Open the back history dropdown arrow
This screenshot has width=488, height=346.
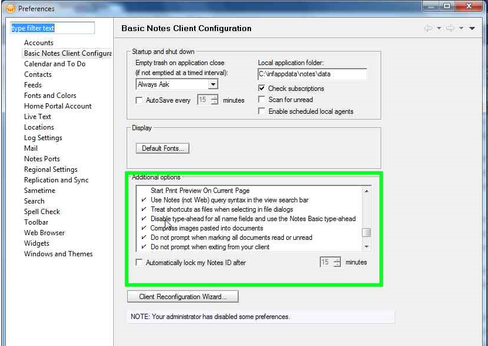439,28
